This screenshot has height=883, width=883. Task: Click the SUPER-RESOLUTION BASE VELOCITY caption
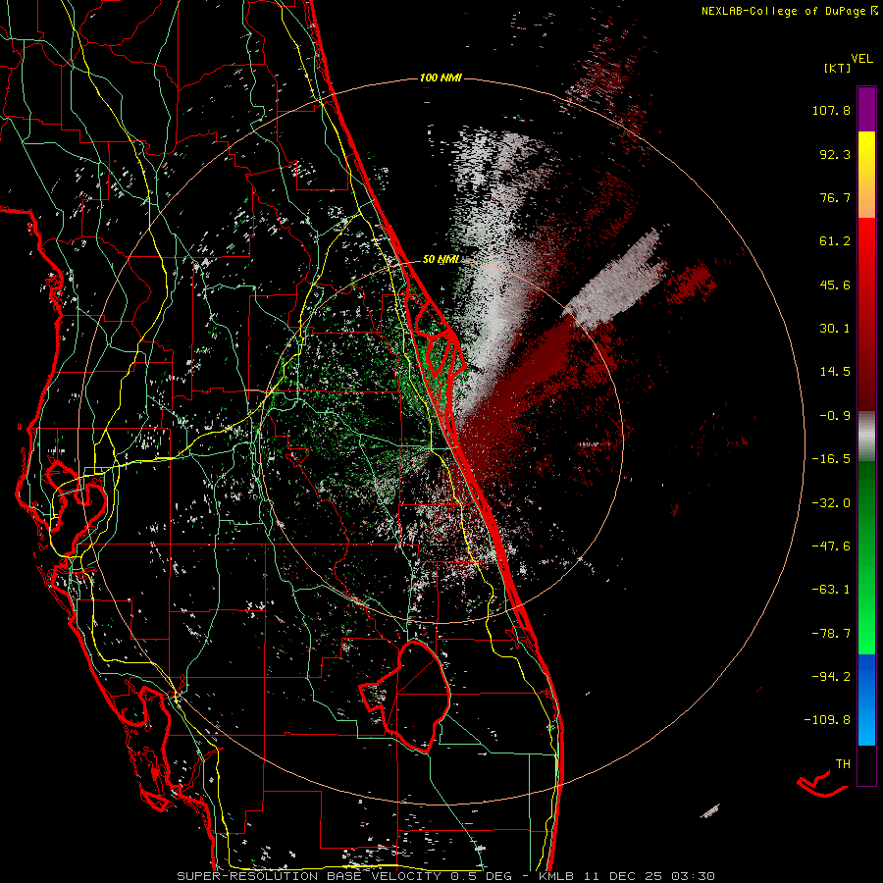pos(309,876)
